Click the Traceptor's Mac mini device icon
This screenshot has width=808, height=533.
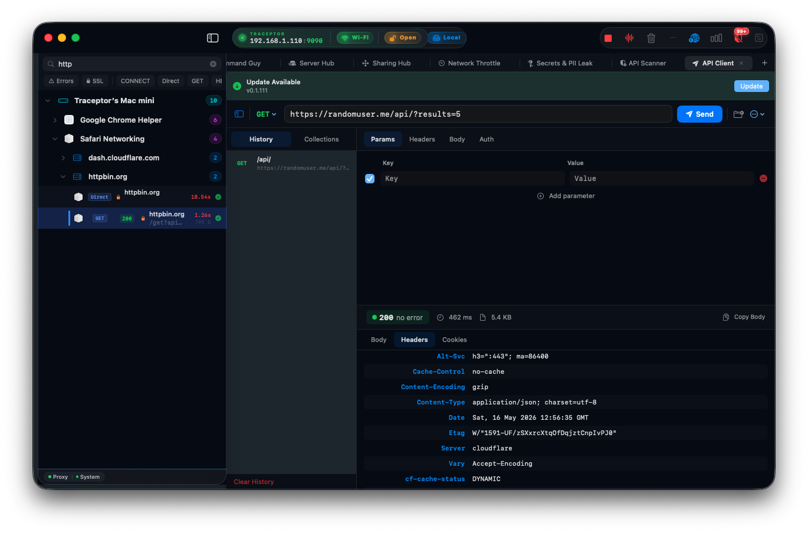pos(63,101)
